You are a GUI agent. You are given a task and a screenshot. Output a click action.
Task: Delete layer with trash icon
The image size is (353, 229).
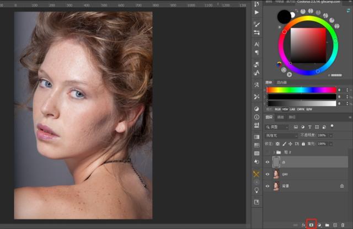(343, 225)
